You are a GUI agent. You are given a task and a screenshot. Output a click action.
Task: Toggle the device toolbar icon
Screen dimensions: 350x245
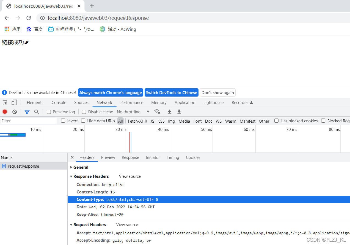(14, 103)
